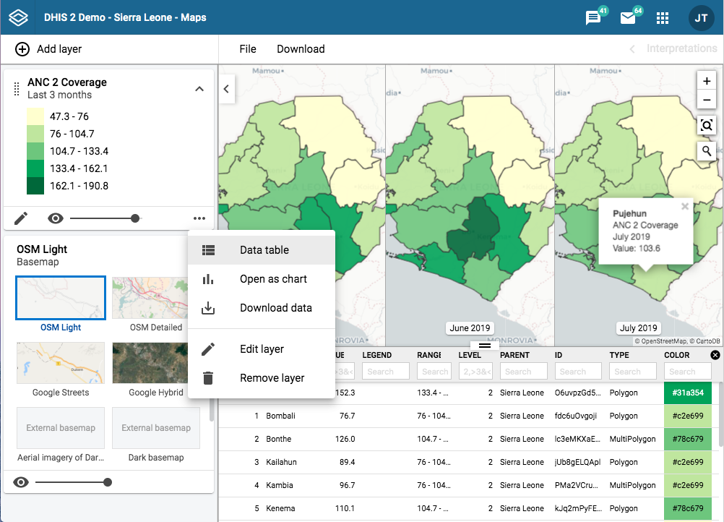The height and width of the screenshot is (522, 724).
Task: Click the map search magnifier icon
Action: (x=707, y=150)
